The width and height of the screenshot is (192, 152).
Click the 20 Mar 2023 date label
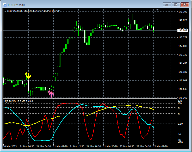click(10, 147)
